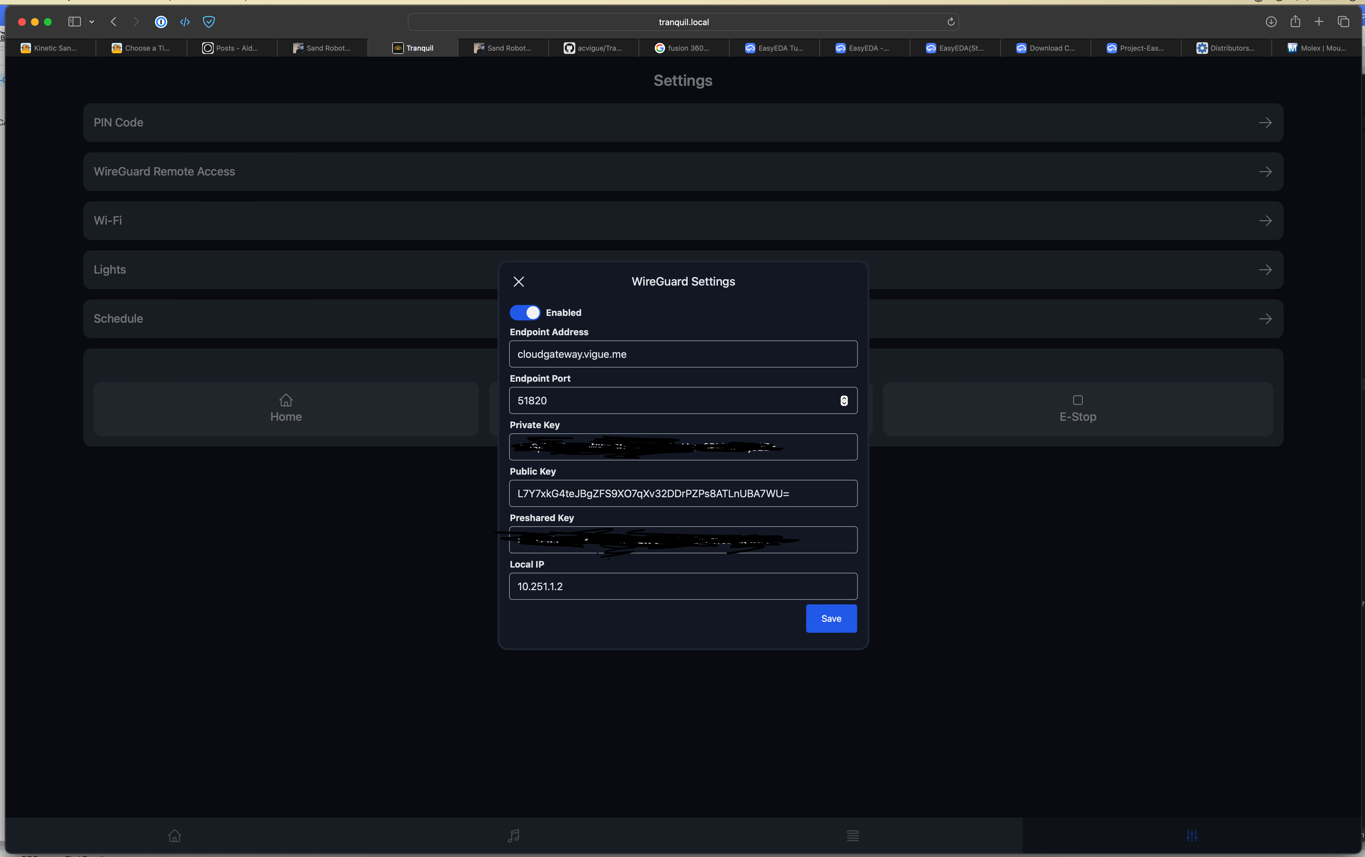1365x857 pixels.
Task: Click the WireGuard shield icon in toolbar
Action: click(x=209, y=22)
